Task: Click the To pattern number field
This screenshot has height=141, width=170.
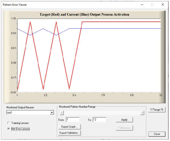Action: [100, 120]
